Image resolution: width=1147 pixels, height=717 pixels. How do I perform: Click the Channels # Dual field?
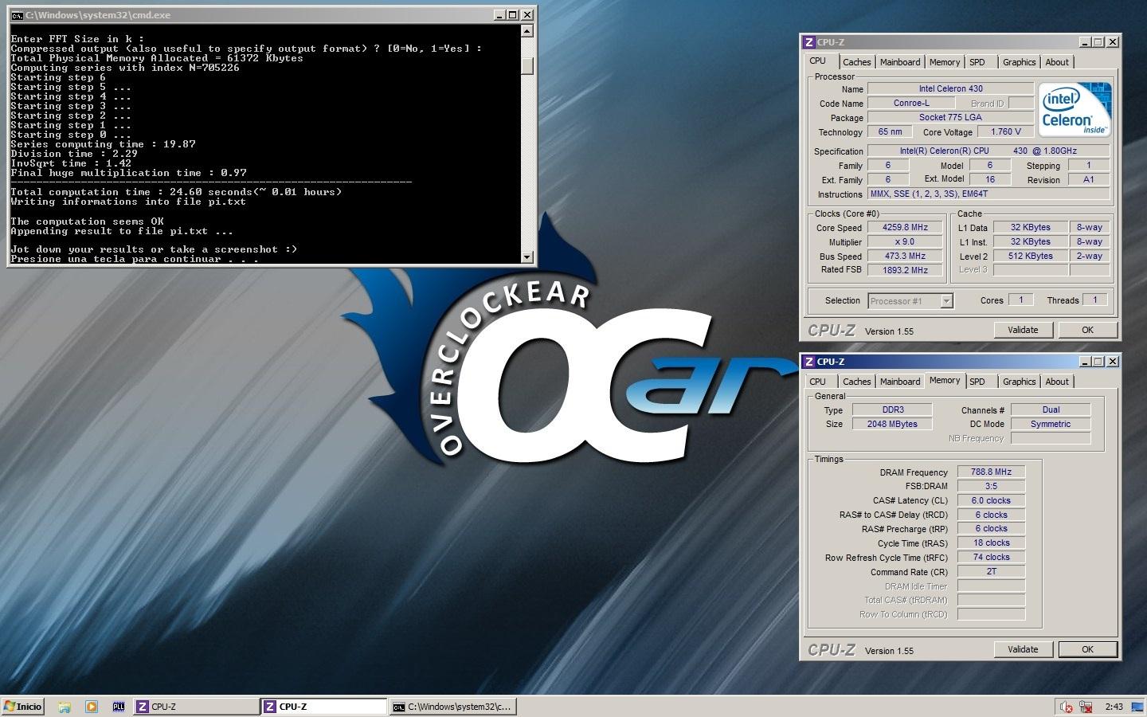[1051, 409]
